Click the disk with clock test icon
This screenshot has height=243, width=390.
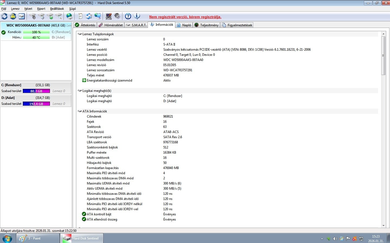[x=41, y=16]
